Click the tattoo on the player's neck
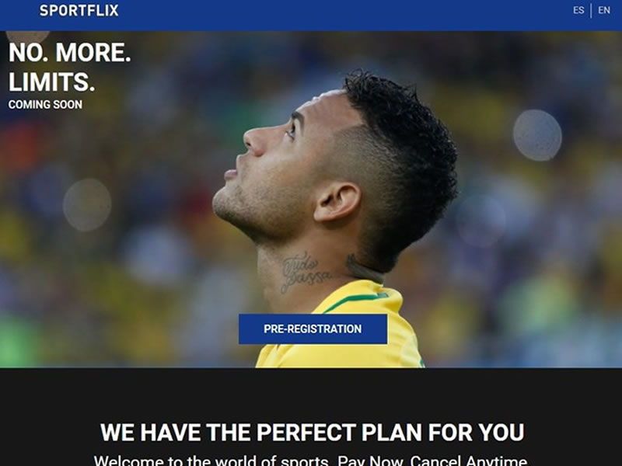 306,273
